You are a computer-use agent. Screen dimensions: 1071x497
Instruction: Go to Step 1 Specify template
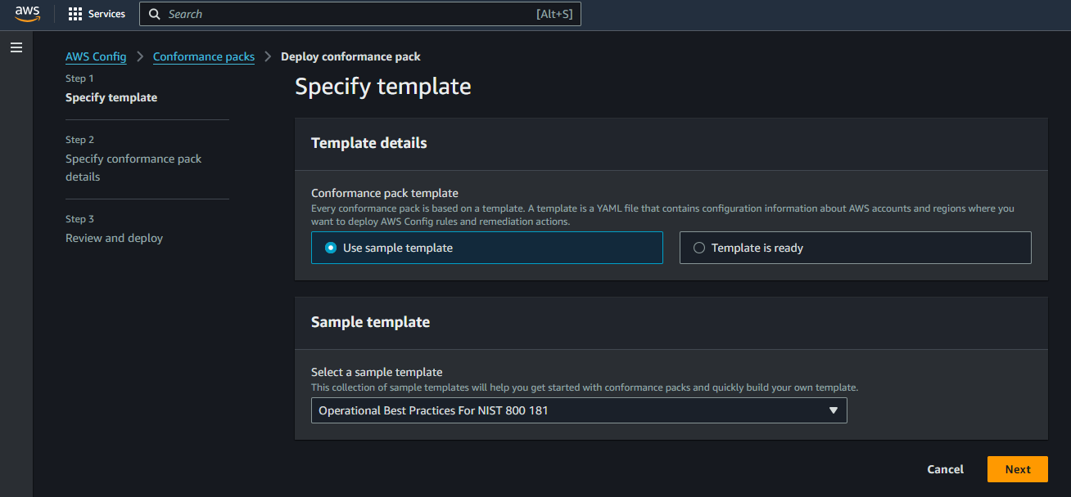(111, 97)
